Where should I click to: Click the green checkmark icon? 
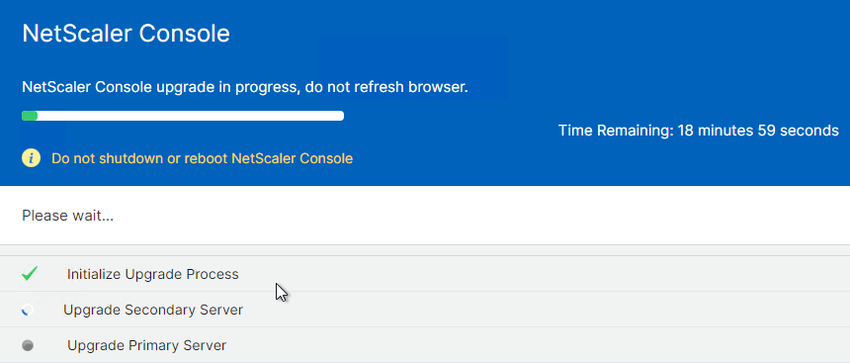(30, 273)
